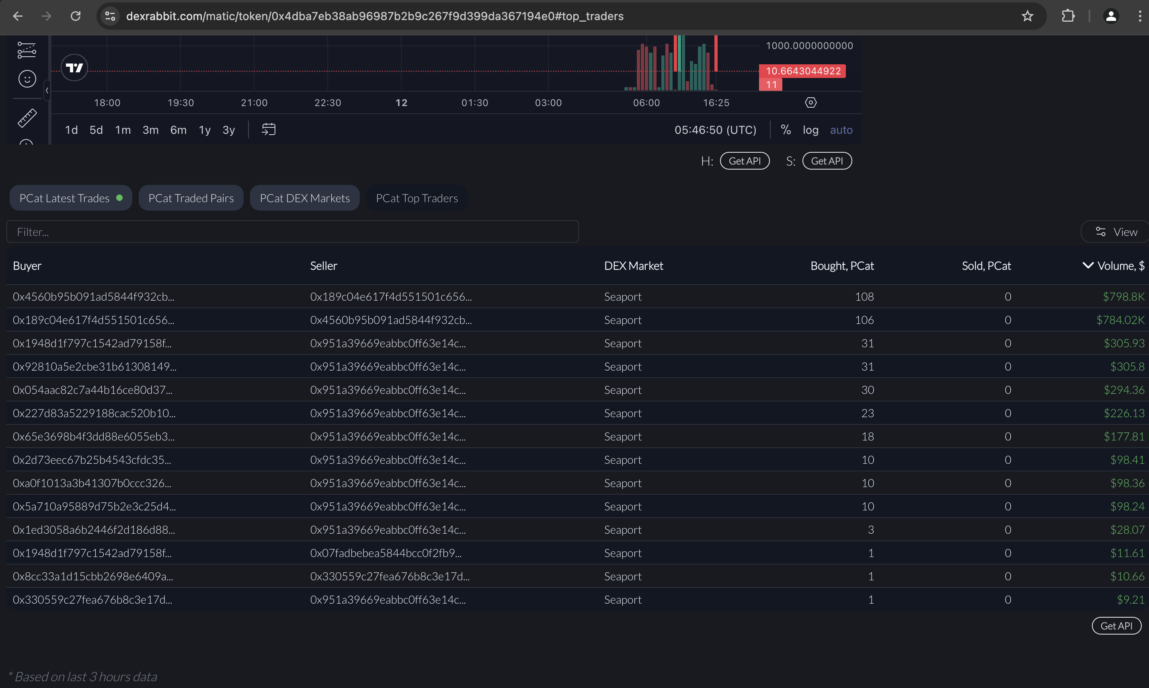The width and height of the screenshot is (1149, 688).
Task: Toggle log scale on chart
Action: coord(810,130)
